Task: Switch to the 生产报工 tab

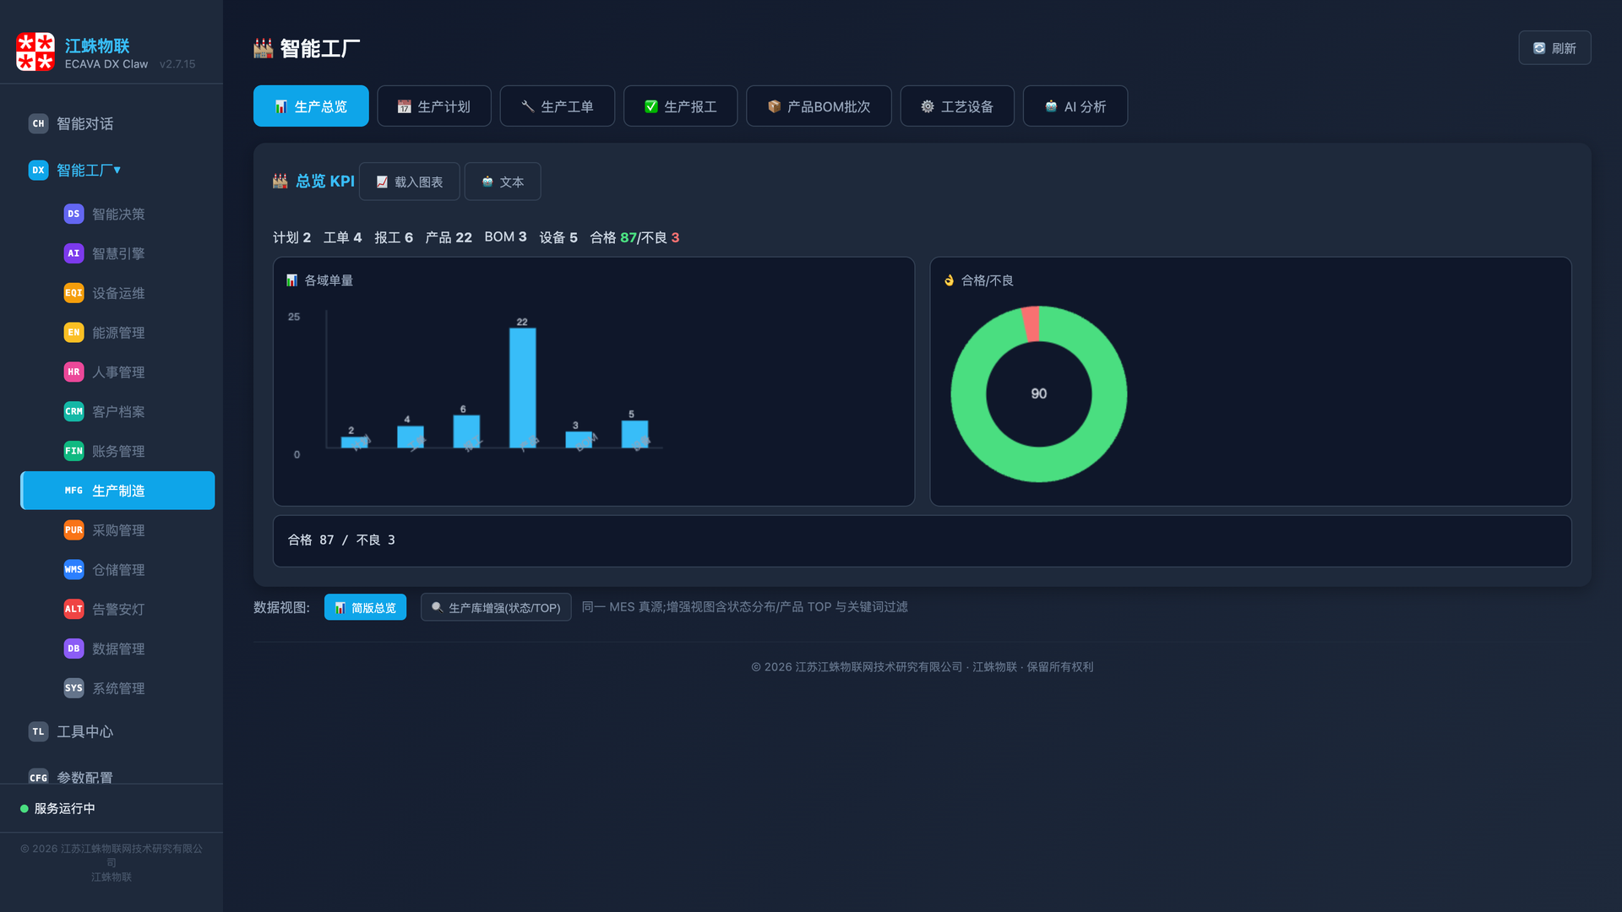Action: coord(681,106)
